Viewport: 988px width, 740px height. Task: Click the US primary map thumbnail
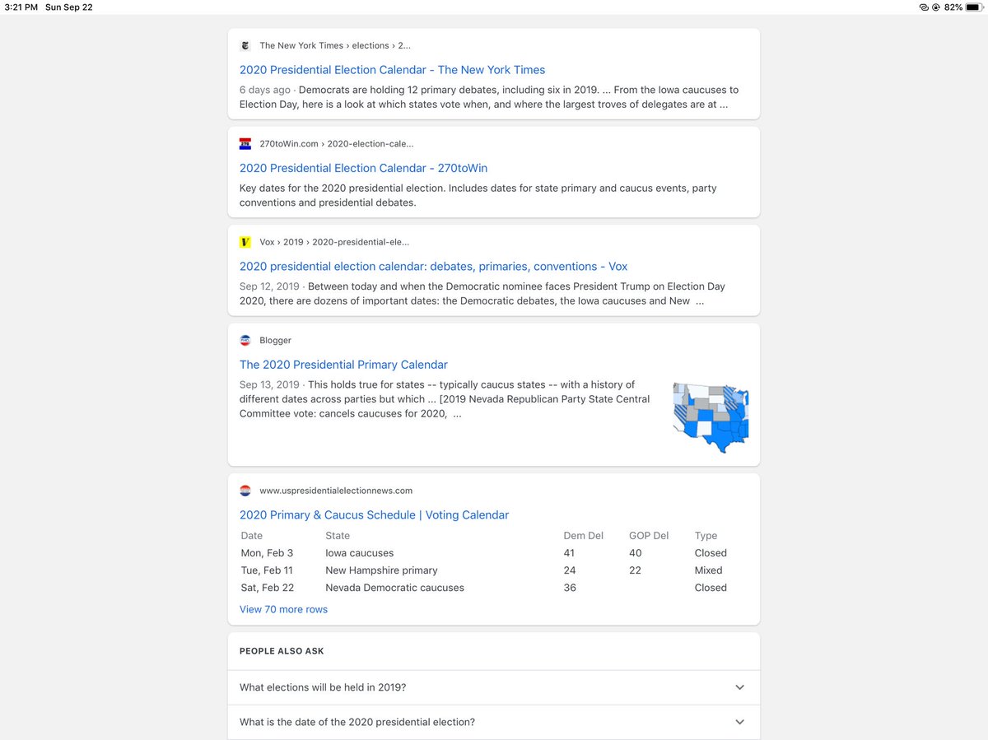711,417
